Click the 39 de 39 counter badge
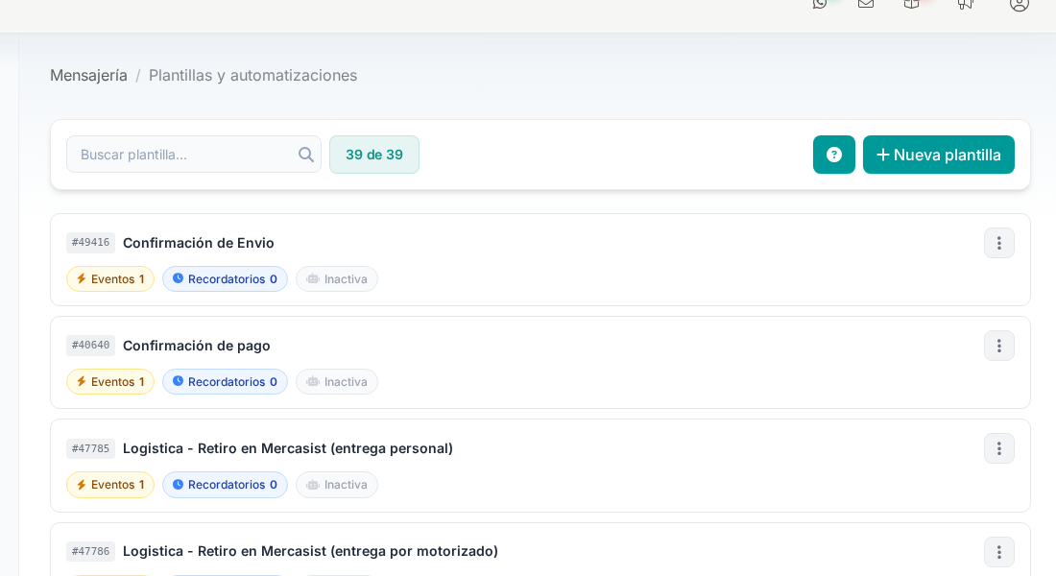This screenshot has width=1056, height=576. (x=374, y=155)
